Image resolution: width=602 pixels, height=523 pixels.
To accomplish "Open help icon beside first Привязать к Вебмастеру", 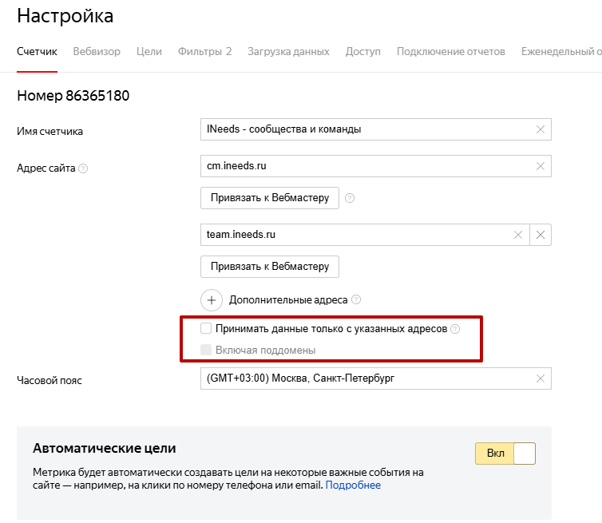I will tap(349, 198).
